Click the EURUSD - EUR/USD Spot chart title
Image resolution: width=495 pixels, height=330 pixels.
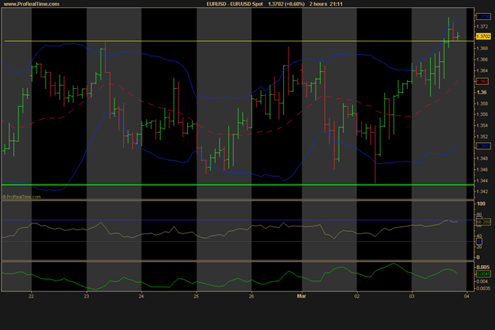coord(234,4)
